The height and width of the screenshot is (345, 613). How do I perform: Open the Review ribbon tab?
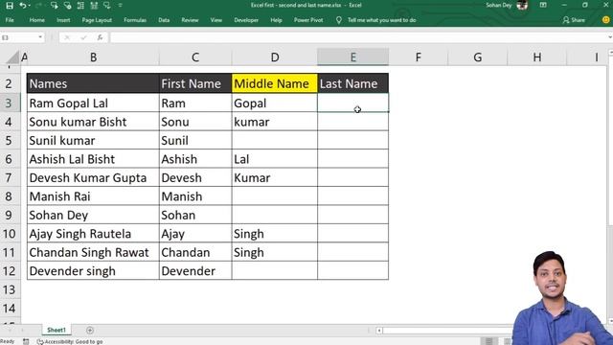pyautogui.click(x=190, y=20)
